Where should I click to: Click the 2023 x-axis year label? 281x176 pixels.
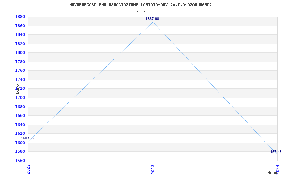[x=153, y=169]
